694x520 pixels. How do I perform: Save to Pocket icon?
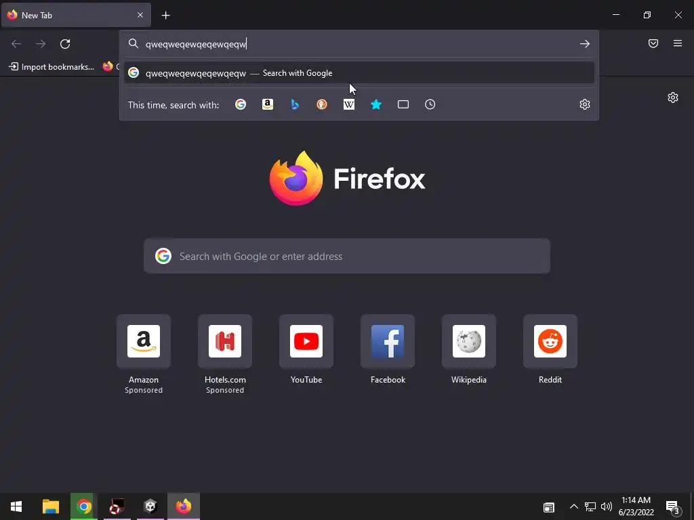pyautogui.click(x=653, y=43)
